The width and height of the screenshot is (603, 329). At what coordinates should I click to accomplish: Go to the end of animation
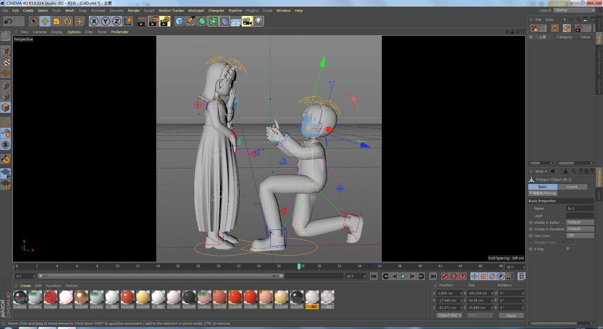click(433, 276)
